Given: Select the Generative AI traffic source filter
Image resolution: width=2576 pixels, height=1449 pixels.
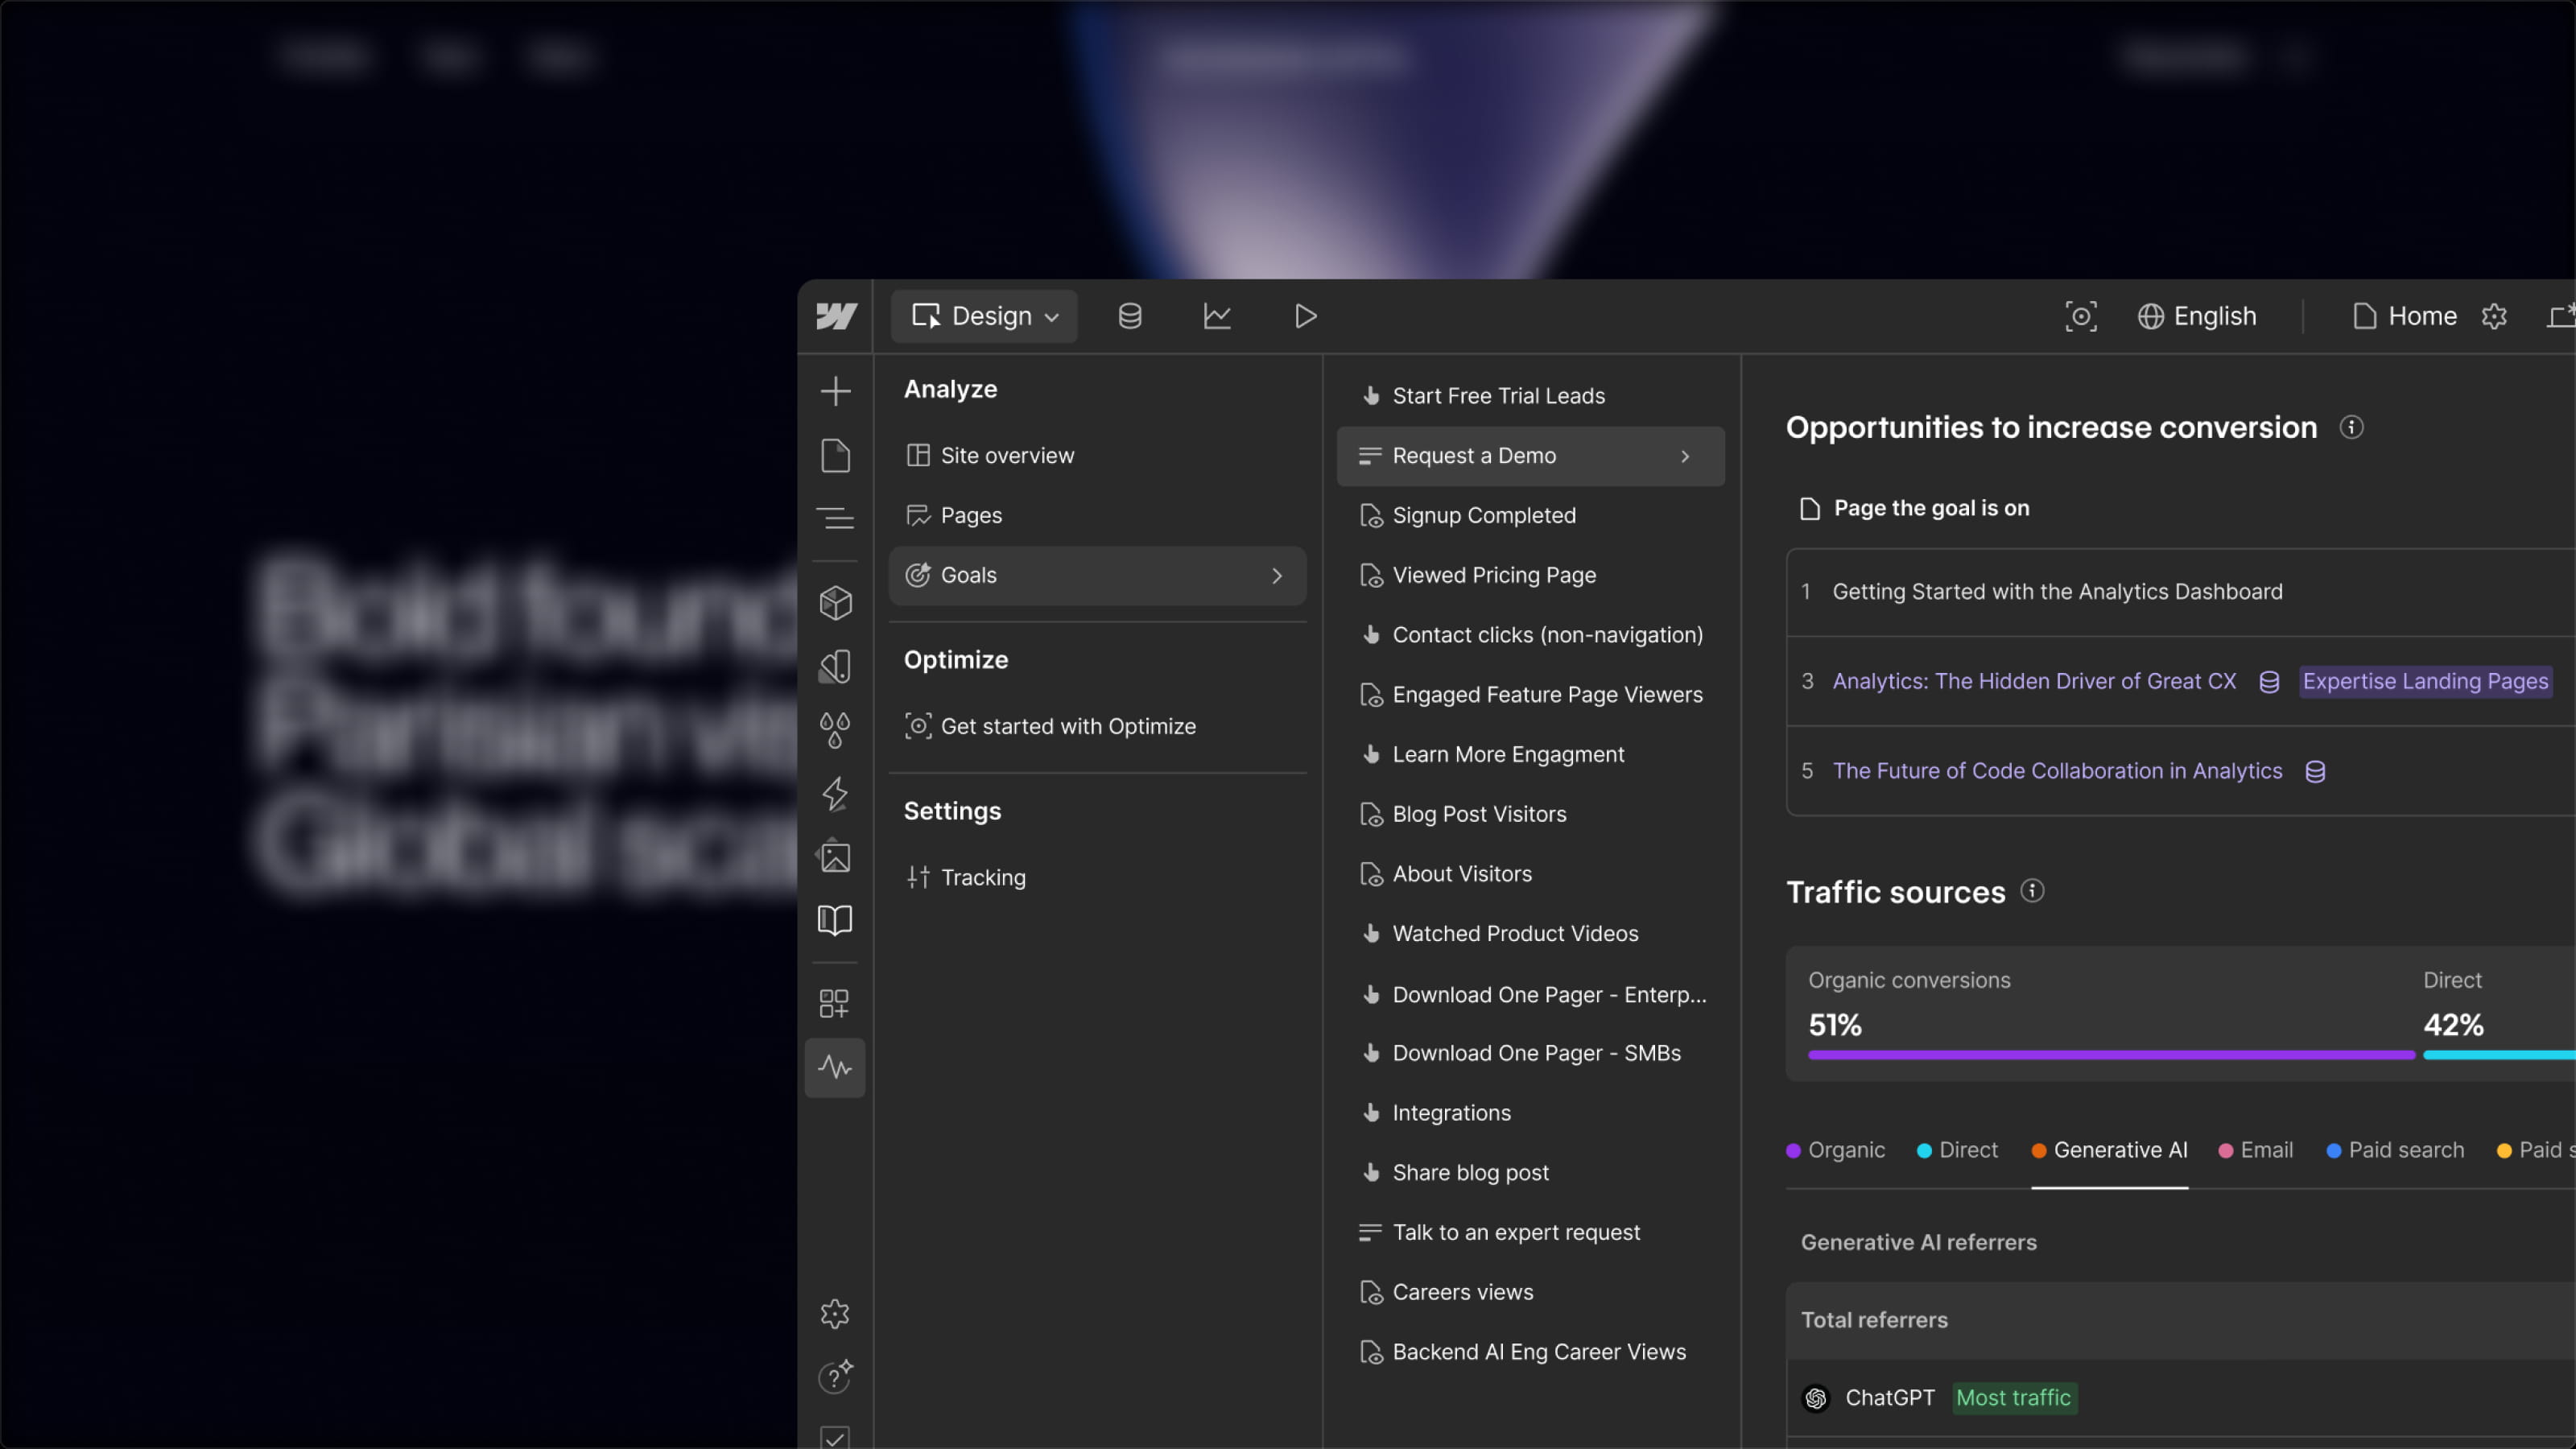Looking at the screenshot, I should coord(2108,1149).
